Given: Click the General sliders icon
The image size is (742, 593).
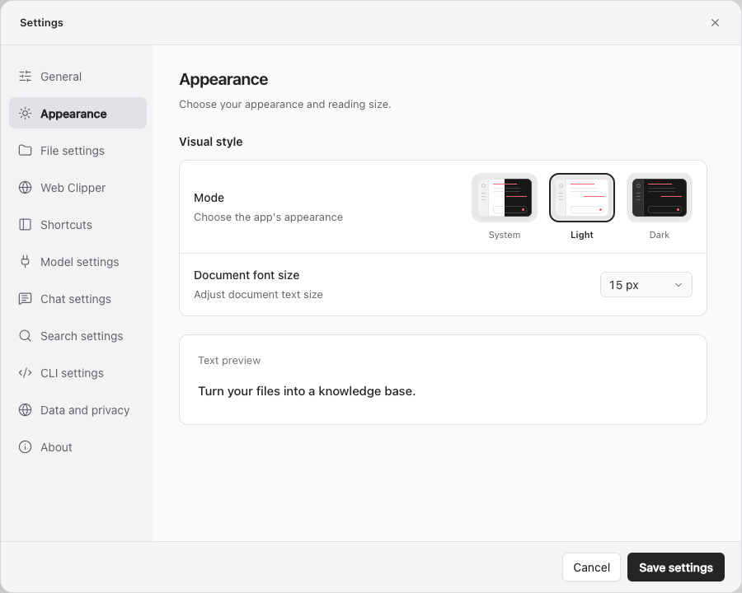Looking at the screenshot, I should 25,76.
